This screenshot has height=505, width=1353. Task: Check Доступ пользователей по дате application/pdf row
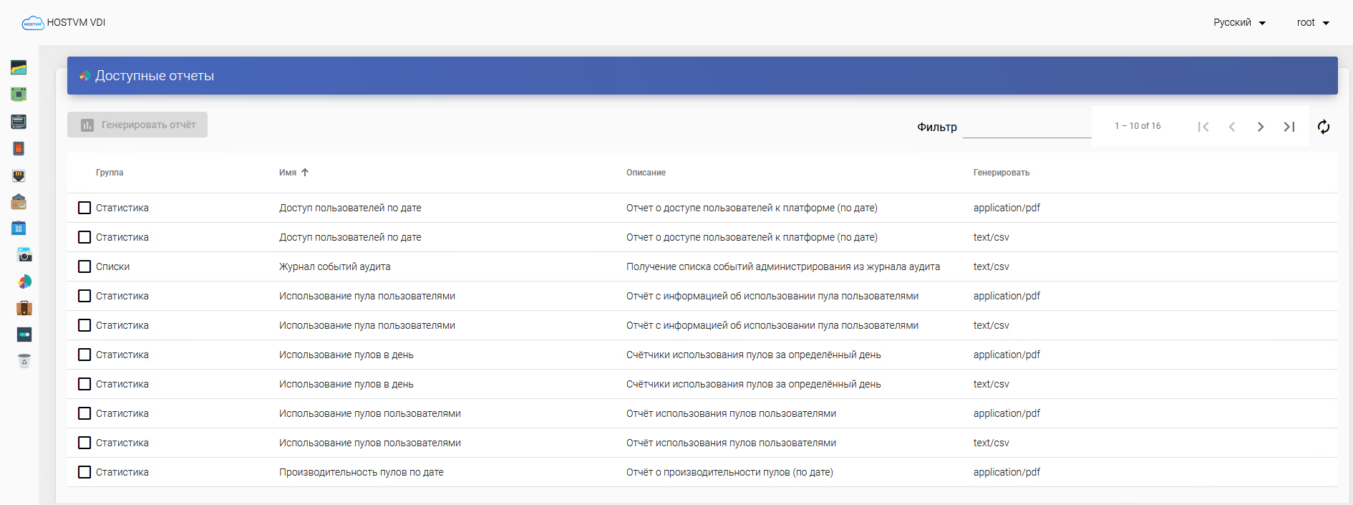(84, 208)
